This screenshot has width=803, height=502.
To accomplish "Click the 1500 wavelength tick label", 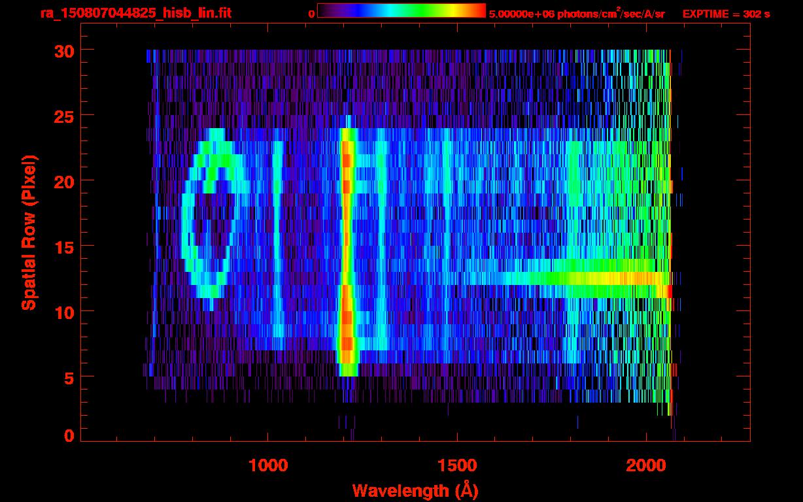I will coord(457,465).
